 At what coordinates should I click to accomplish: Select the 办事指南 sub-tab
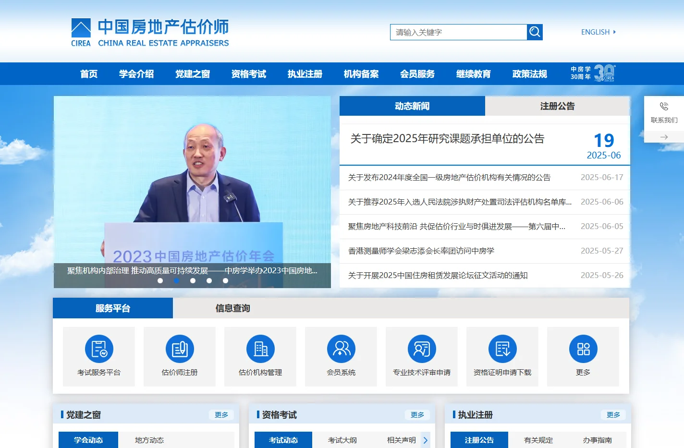click(x=598, y=440)
